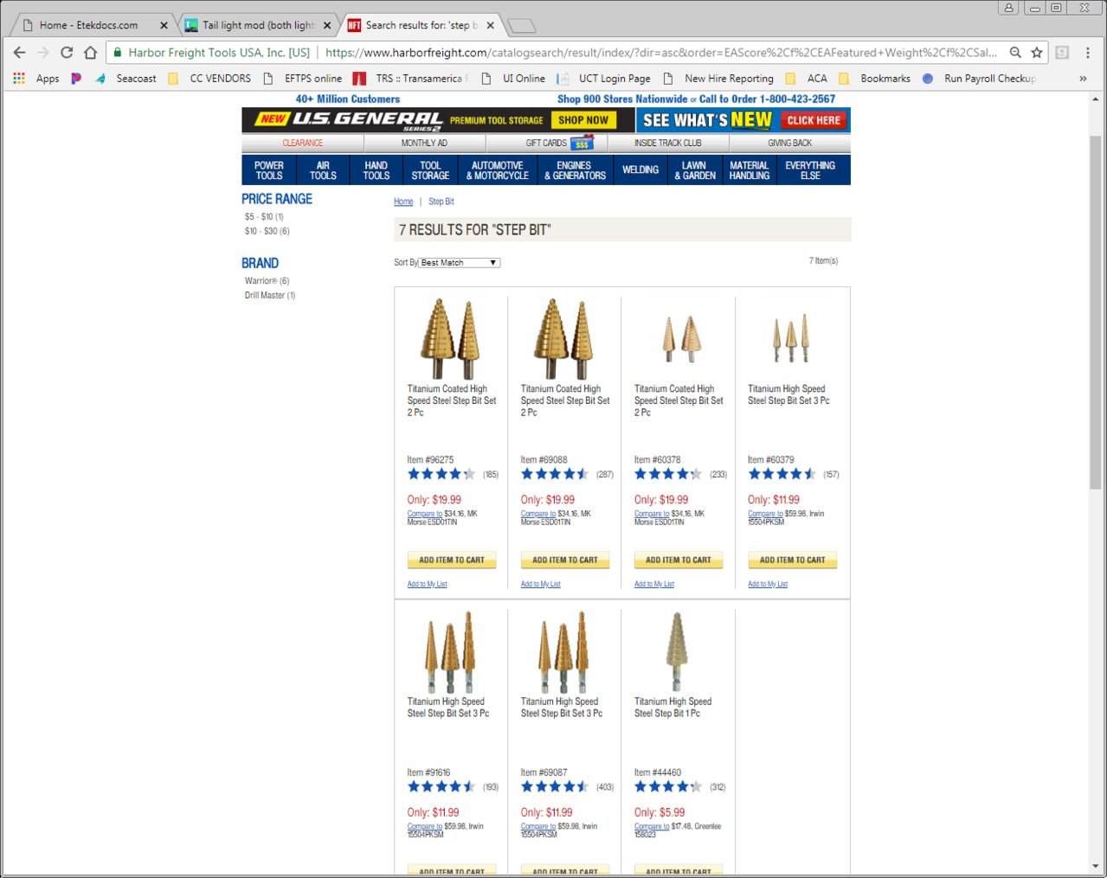Open the Gift Cards link
The width and height of the screenshot is (1107, 878).
[x=546, y=143]
